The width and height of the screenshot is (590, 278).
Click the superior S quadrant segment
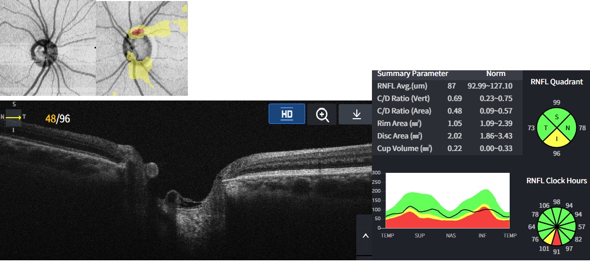tap(557, 117)
